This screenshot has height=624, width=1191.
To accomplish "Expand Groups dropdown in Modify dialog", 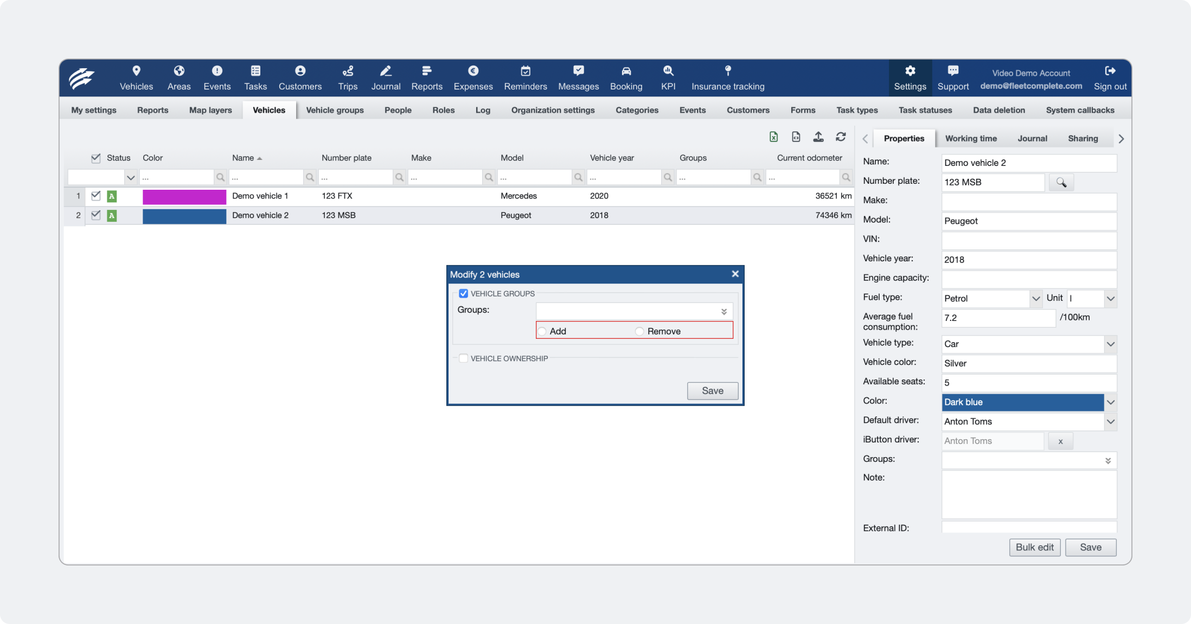I will click(723, 312).
